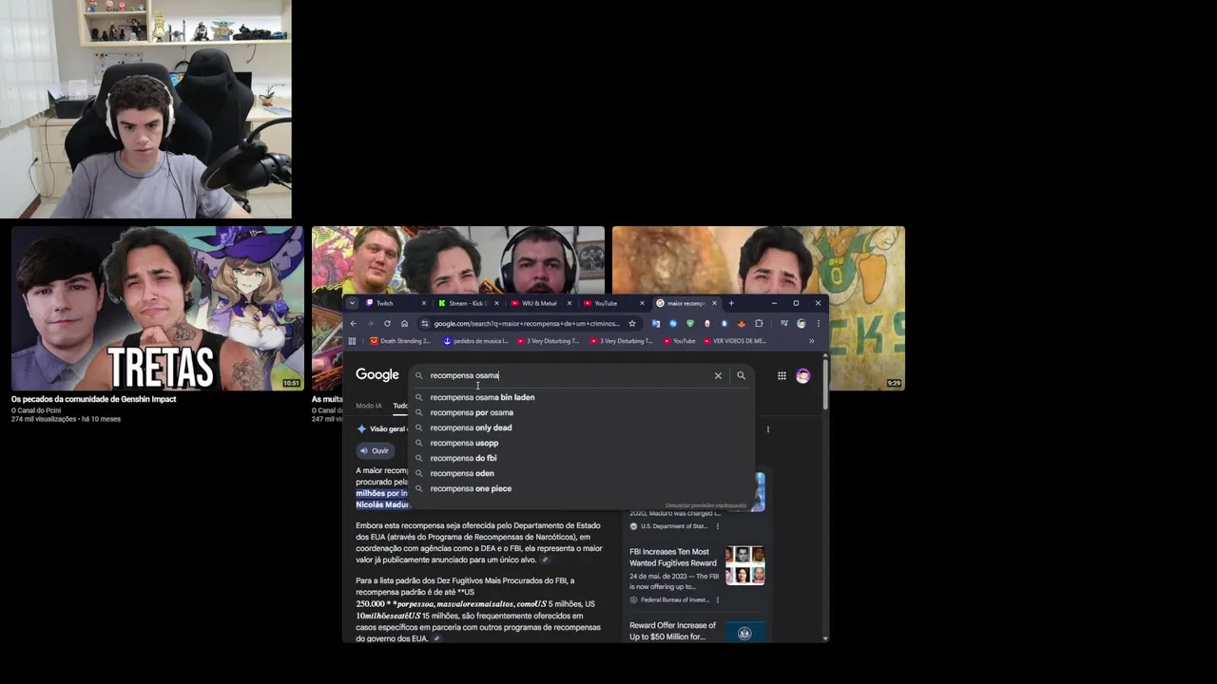The height and width of the screenshot is (684, 1217).
Task: Click 'Denunciar previsões inadequadas' link
Action: pyautogui.click(x=705, y=505)
